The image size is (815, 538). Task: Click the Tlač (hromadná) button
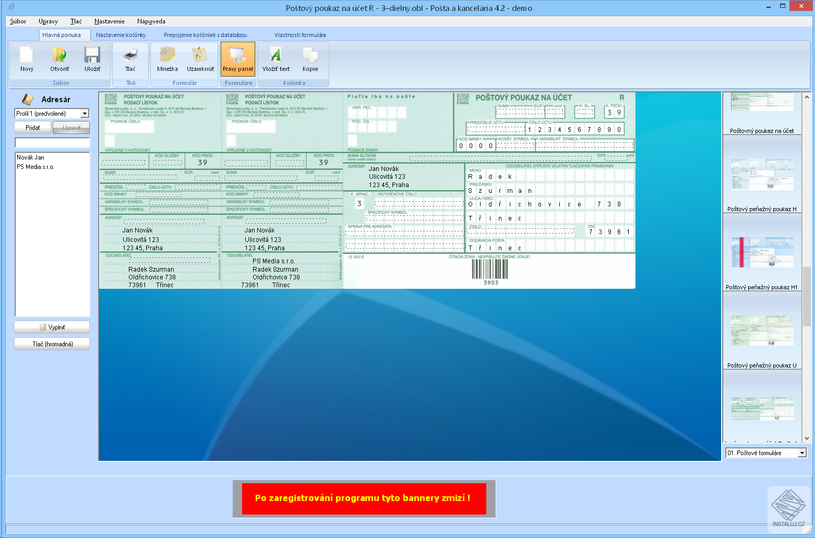[52, 344]
